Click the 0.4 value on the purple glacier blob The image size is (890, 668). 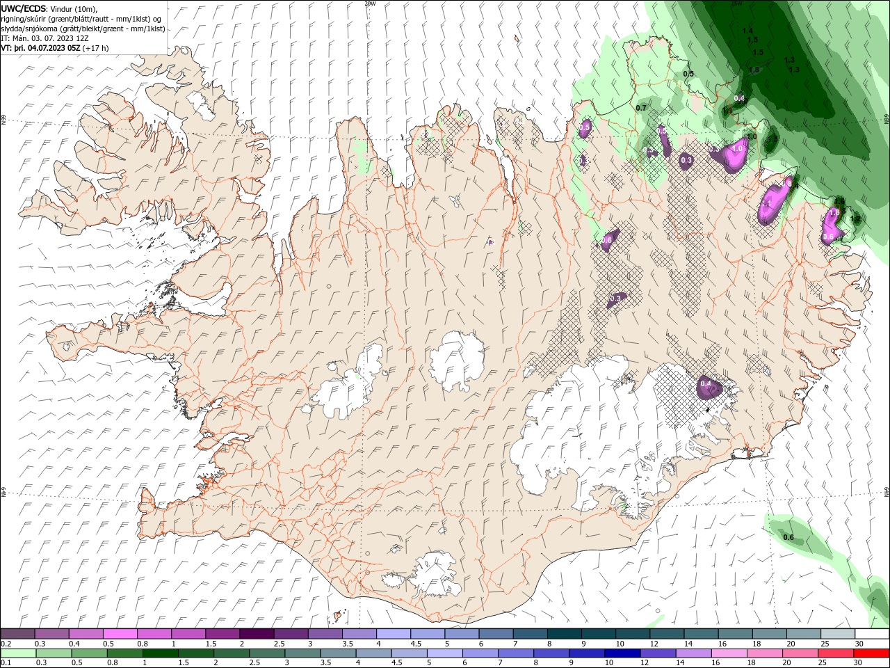click(706, 384)
